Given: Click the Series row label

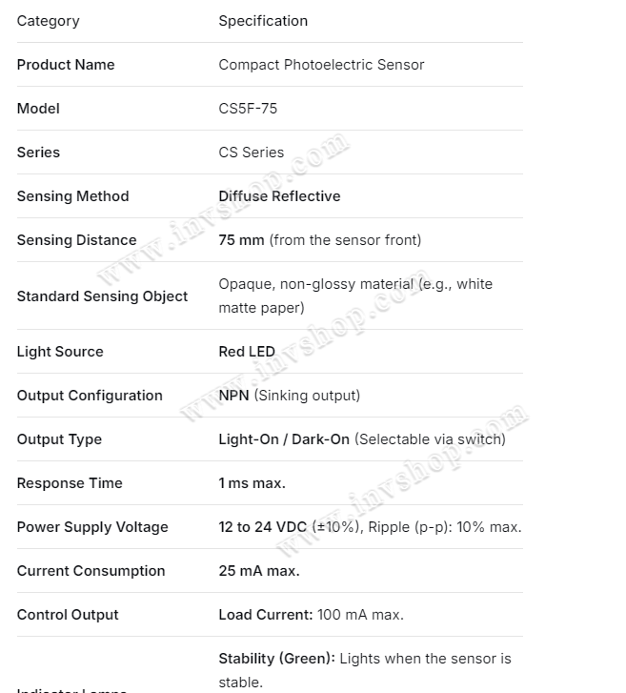Looking at the screenshot, I should point(38,153).
